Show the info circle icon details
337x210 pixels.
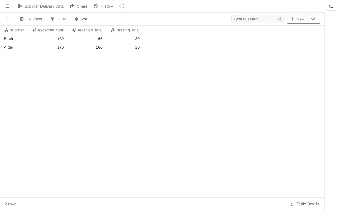click(122, 6)
